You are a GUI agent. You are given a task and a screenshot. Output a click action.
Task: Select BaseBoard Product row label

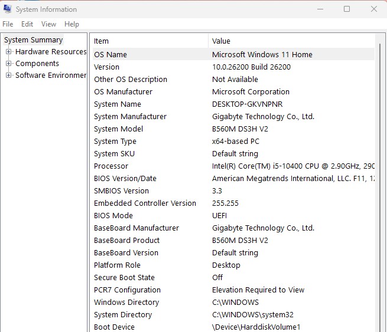coord(126,241)
